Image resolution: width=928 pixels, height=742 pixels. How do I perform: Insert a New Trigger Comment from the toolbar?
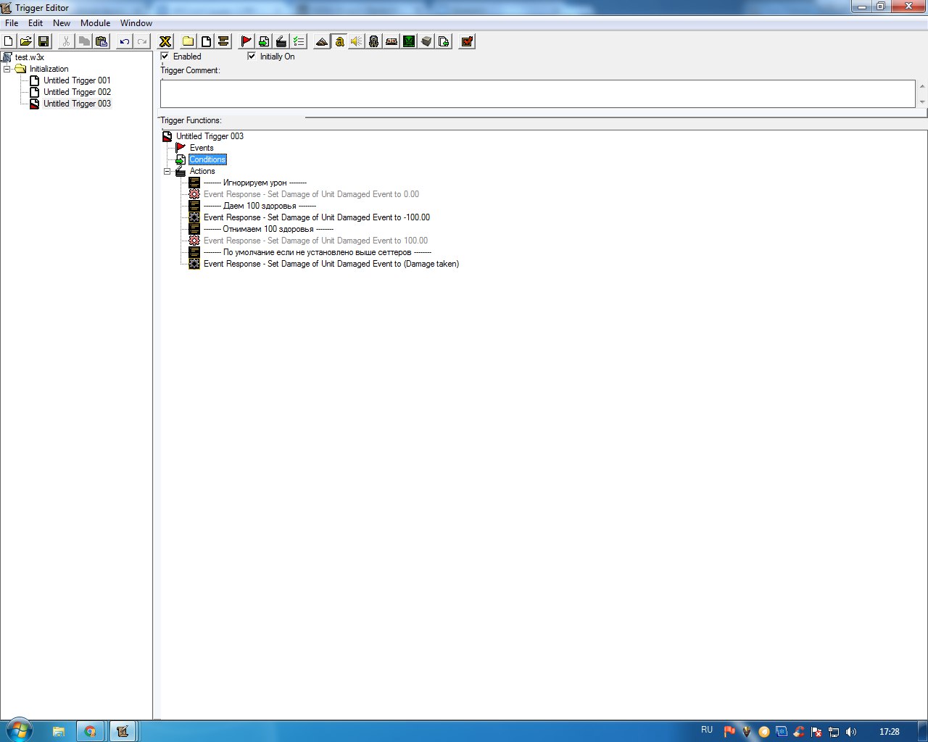pyautogui.click(x=223, y=41)
